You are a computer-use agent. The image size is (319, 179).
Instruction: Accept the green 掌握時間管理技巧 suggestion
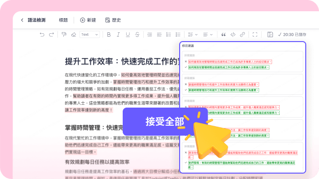186,90
